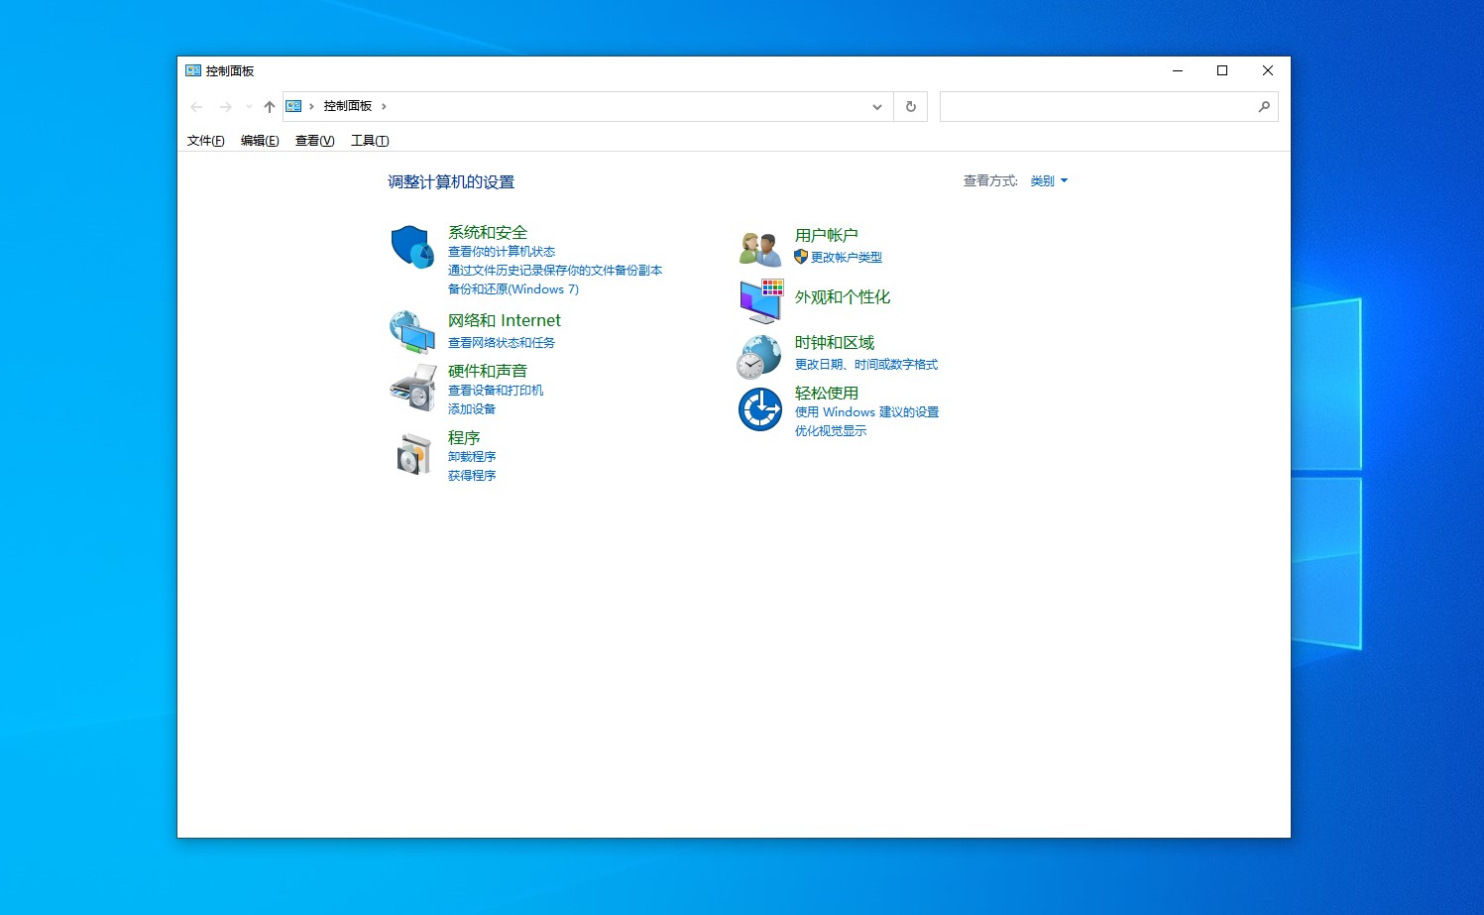The image size is (1484, 915).
Task: Click the forward arrow navigation button
Action: pyautogui.click(x=226, y=107)
